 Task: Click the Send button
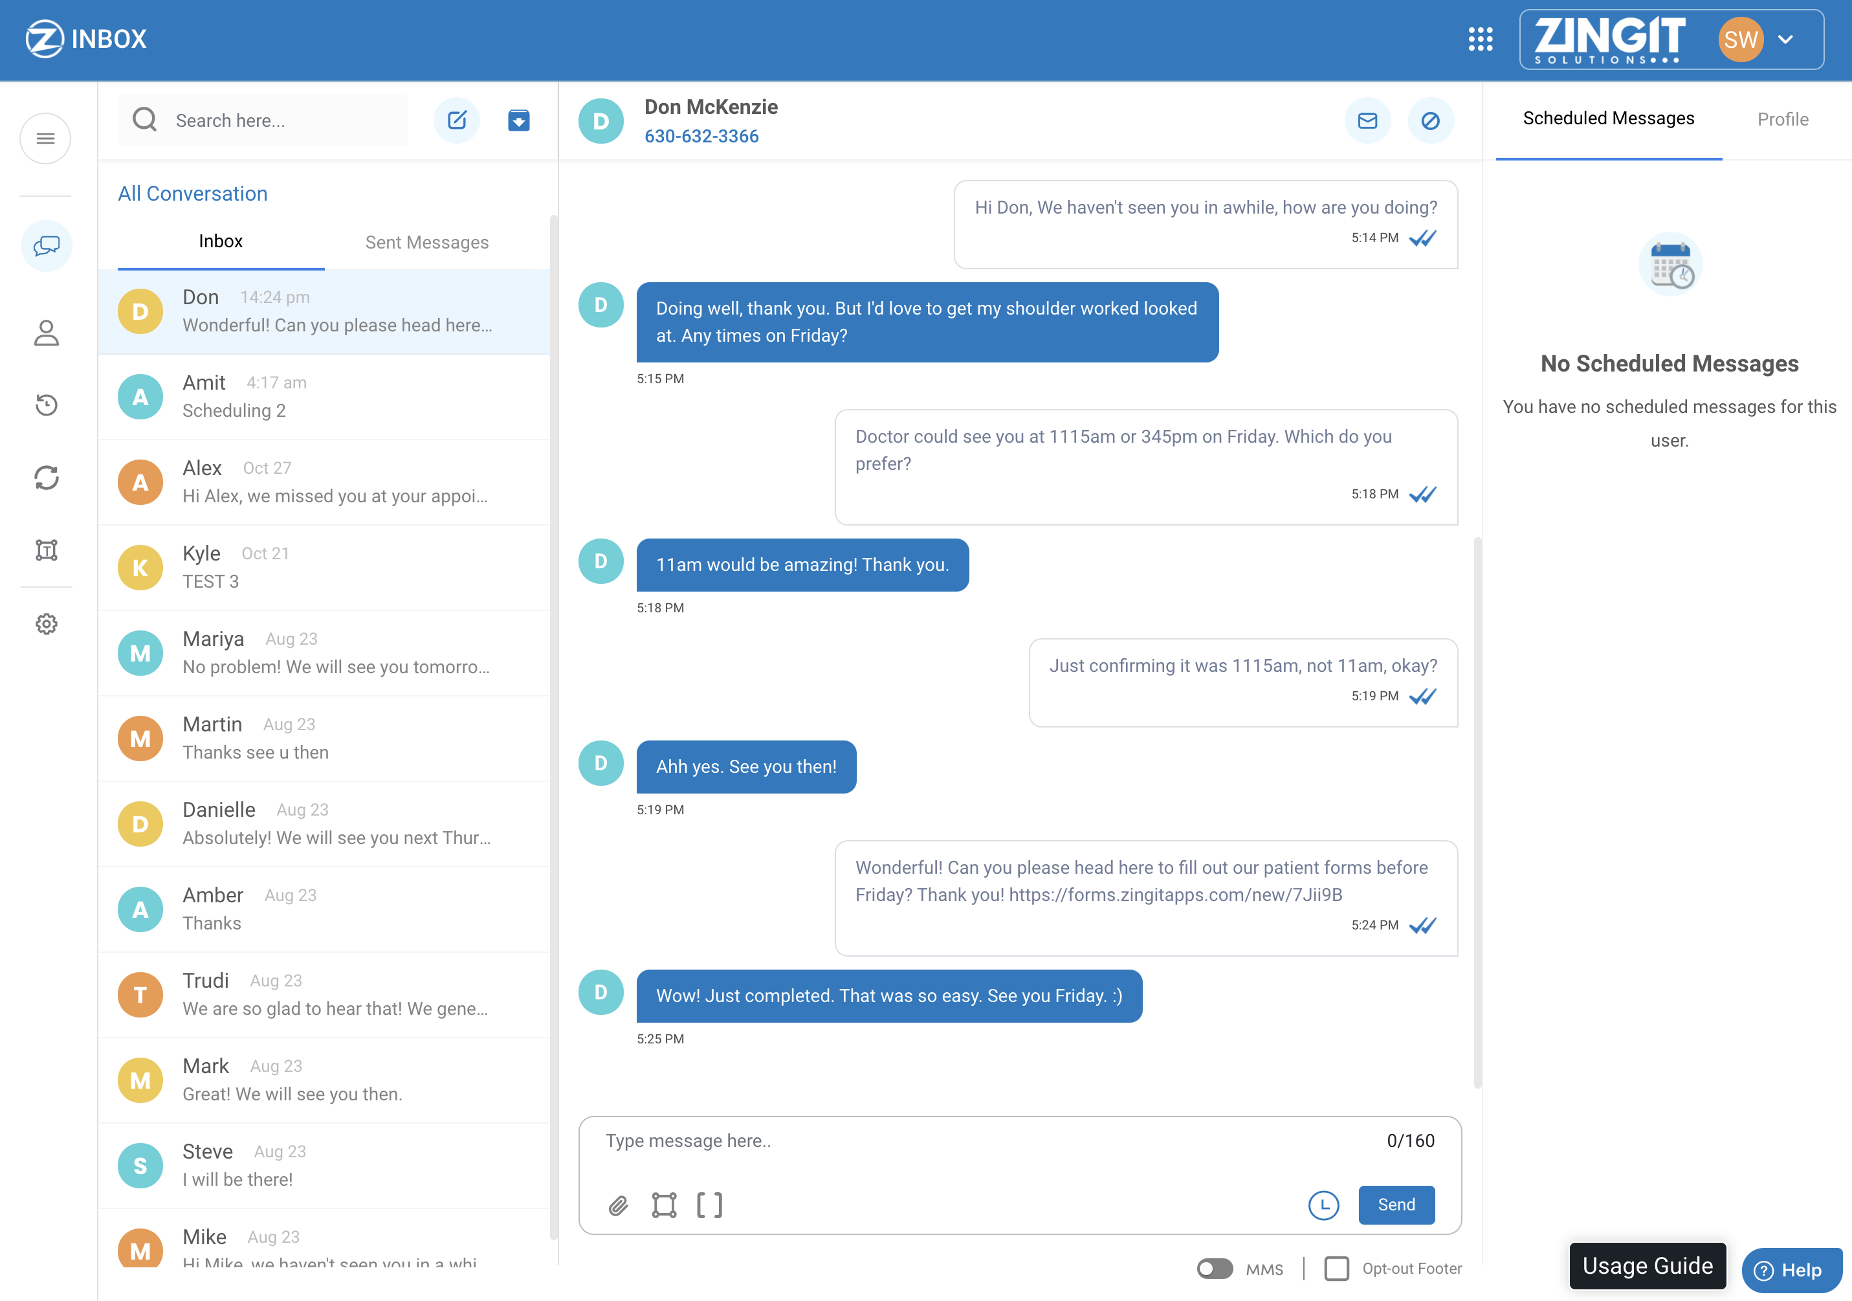[x=1395, y=1205]
